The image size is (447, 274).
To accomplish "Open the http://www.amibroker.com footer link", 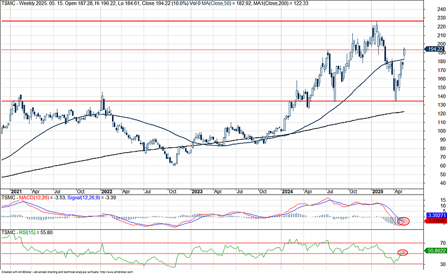I will click(116, 272).
